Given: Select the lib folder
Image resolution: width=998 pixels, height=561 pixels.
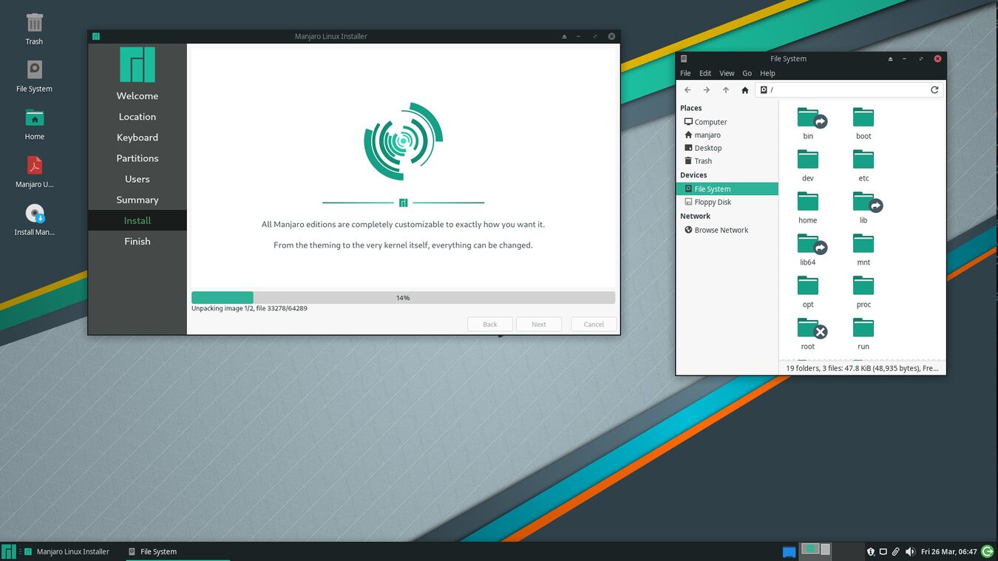Looking at the screenshot, I should pos(864,208).
